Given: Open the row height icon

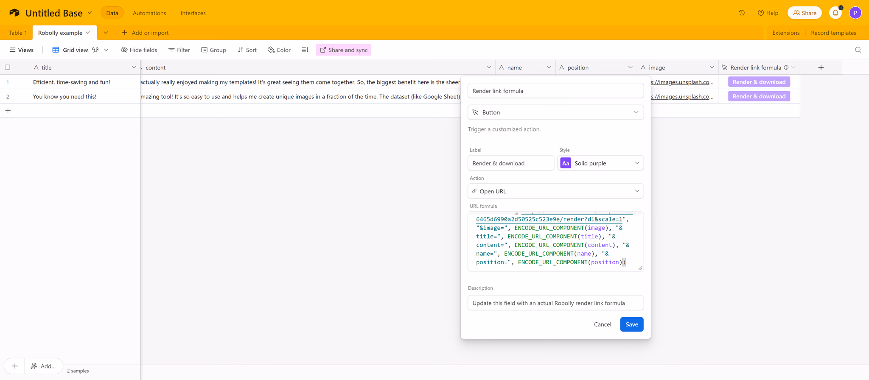Looking at the screenshot, I should pyautogui.click(x=305, y=50).
